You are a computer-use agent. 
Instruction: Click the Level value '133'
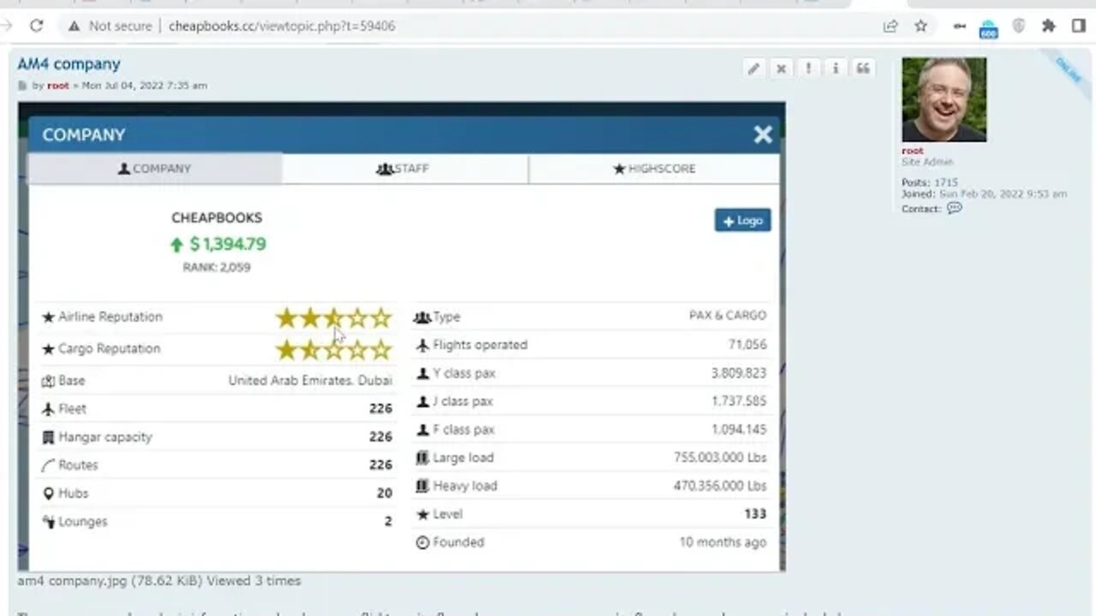coord(755,514)
